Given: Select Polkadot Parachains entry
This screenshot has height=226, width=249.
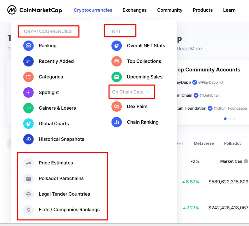Looking at the screenshot, I should pos(61,178).
